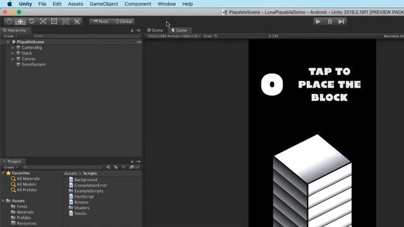This screenshot has height=227, width=404.
Task: Open the GameObject menu
Action: [104, 4]
